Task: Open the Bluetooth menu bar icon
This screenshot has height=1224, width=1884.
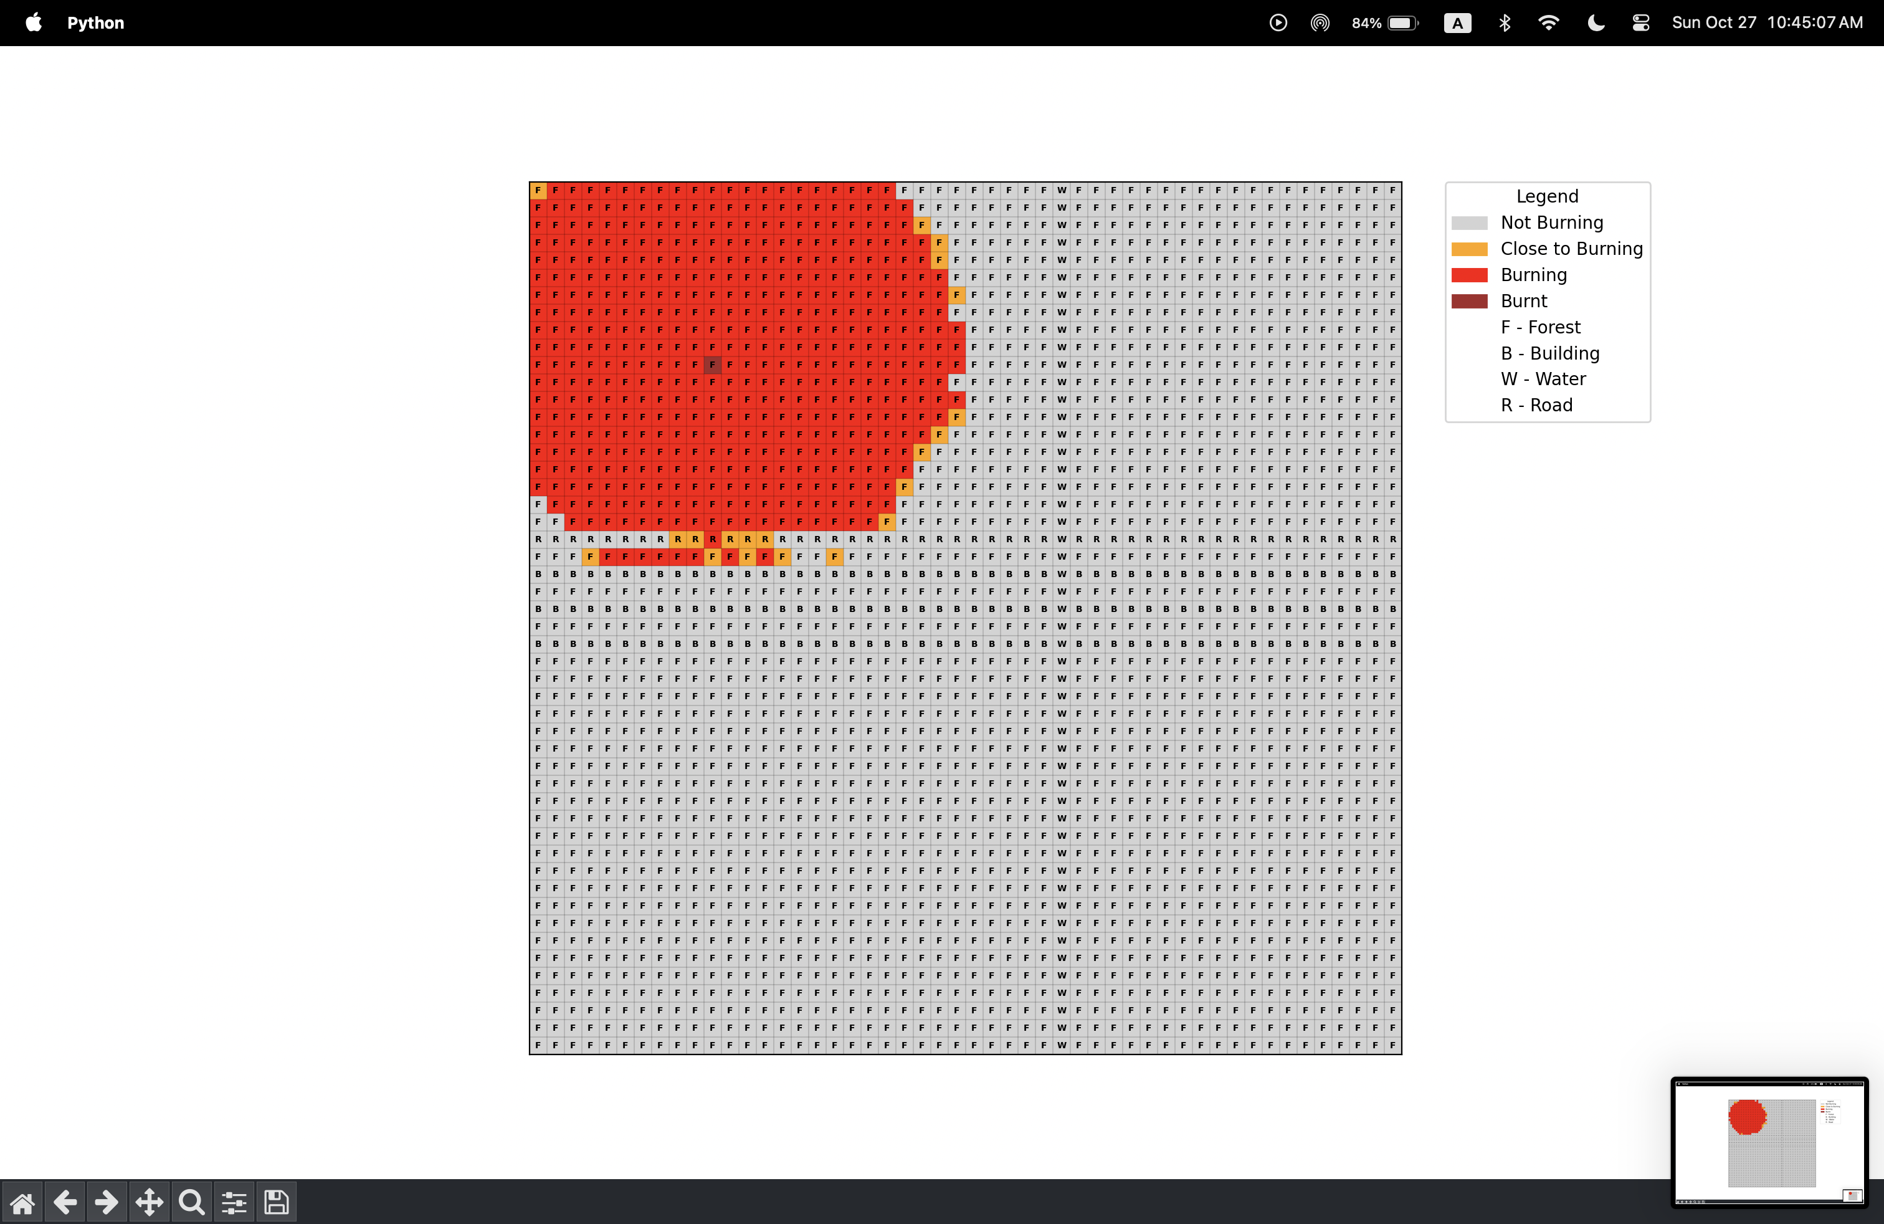Action: point(1504,23)
